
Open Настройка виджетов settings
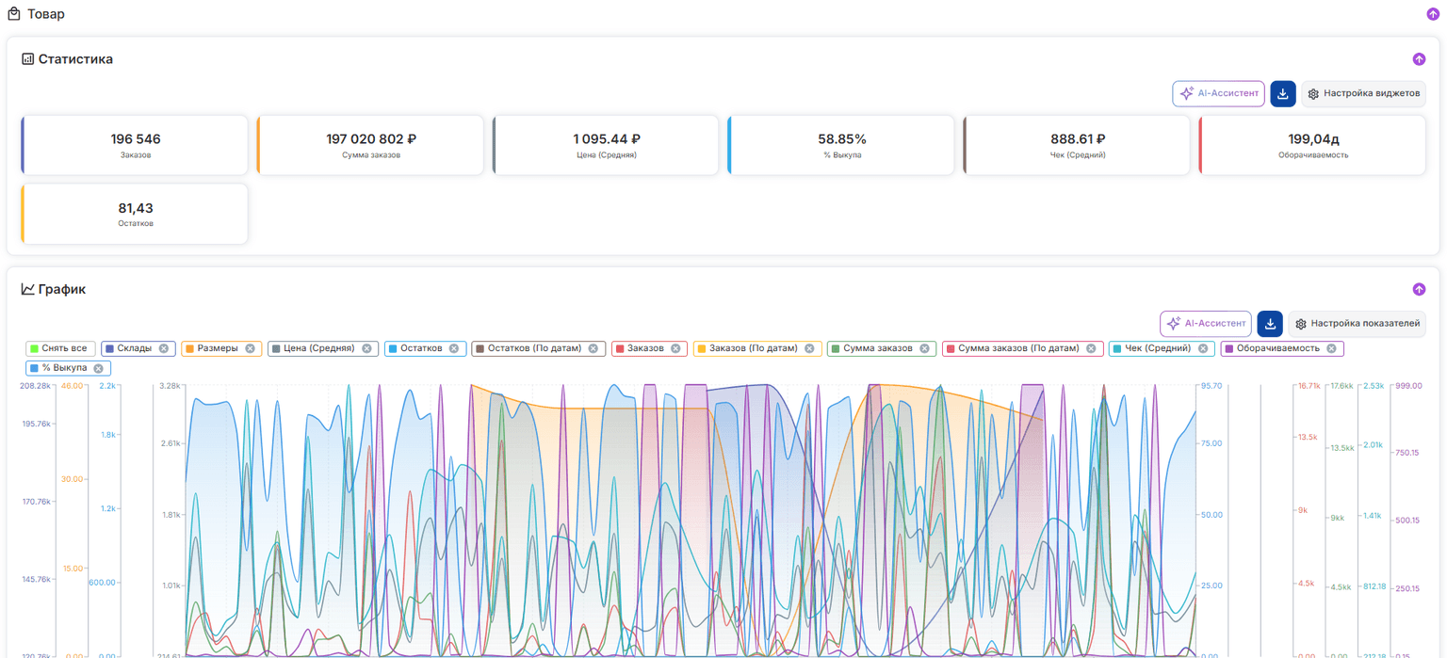(1363, 94)
